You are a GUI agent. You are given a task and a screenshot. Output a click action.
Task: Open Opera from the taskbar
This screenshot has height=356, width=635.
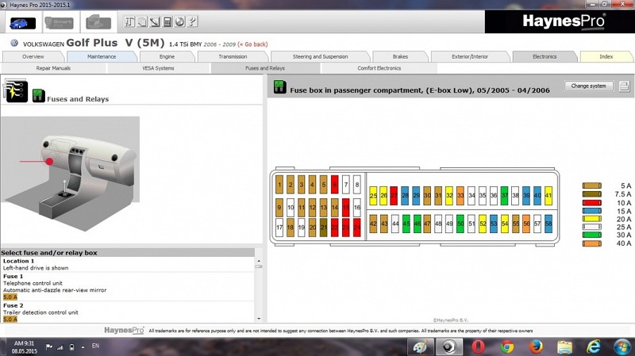(479, 346)
